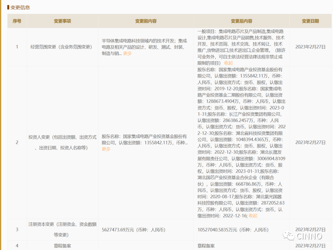Click the '变更事项' column header
This screenshot has height=250, width=333.
point(62,21)
